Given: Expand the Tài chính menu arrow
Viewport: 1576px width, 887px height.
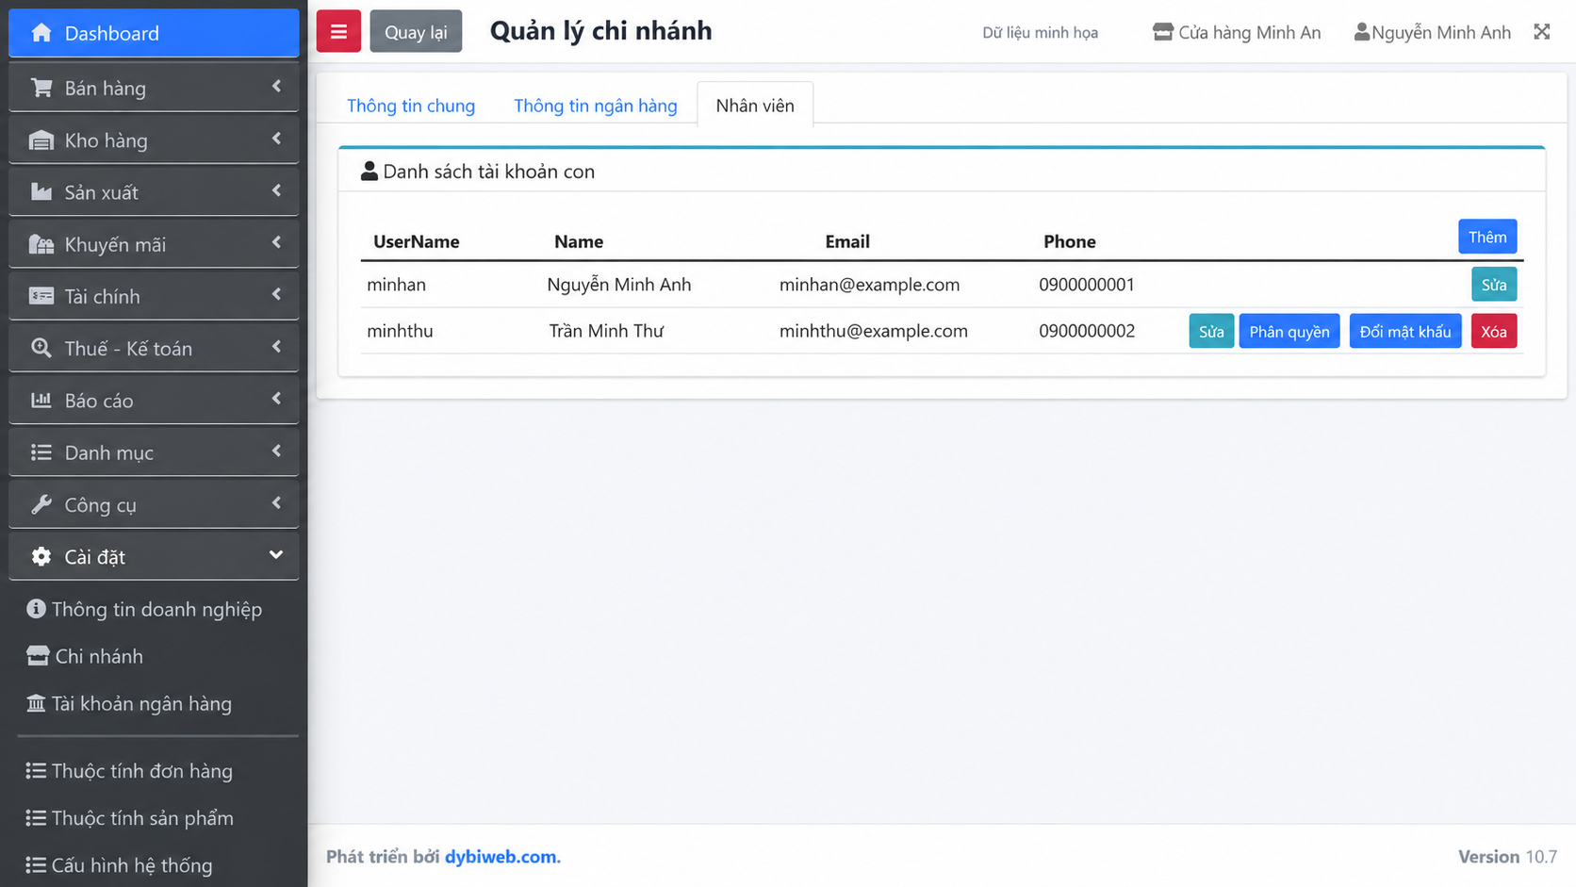Looking at the screenshot, I should click(x=276, y=294).
